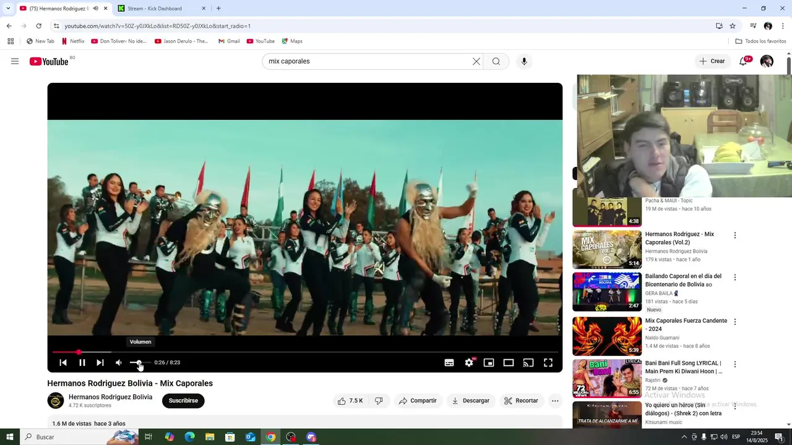Open options for Mix Caporales Fuerza Candente

tap(735, 322)
